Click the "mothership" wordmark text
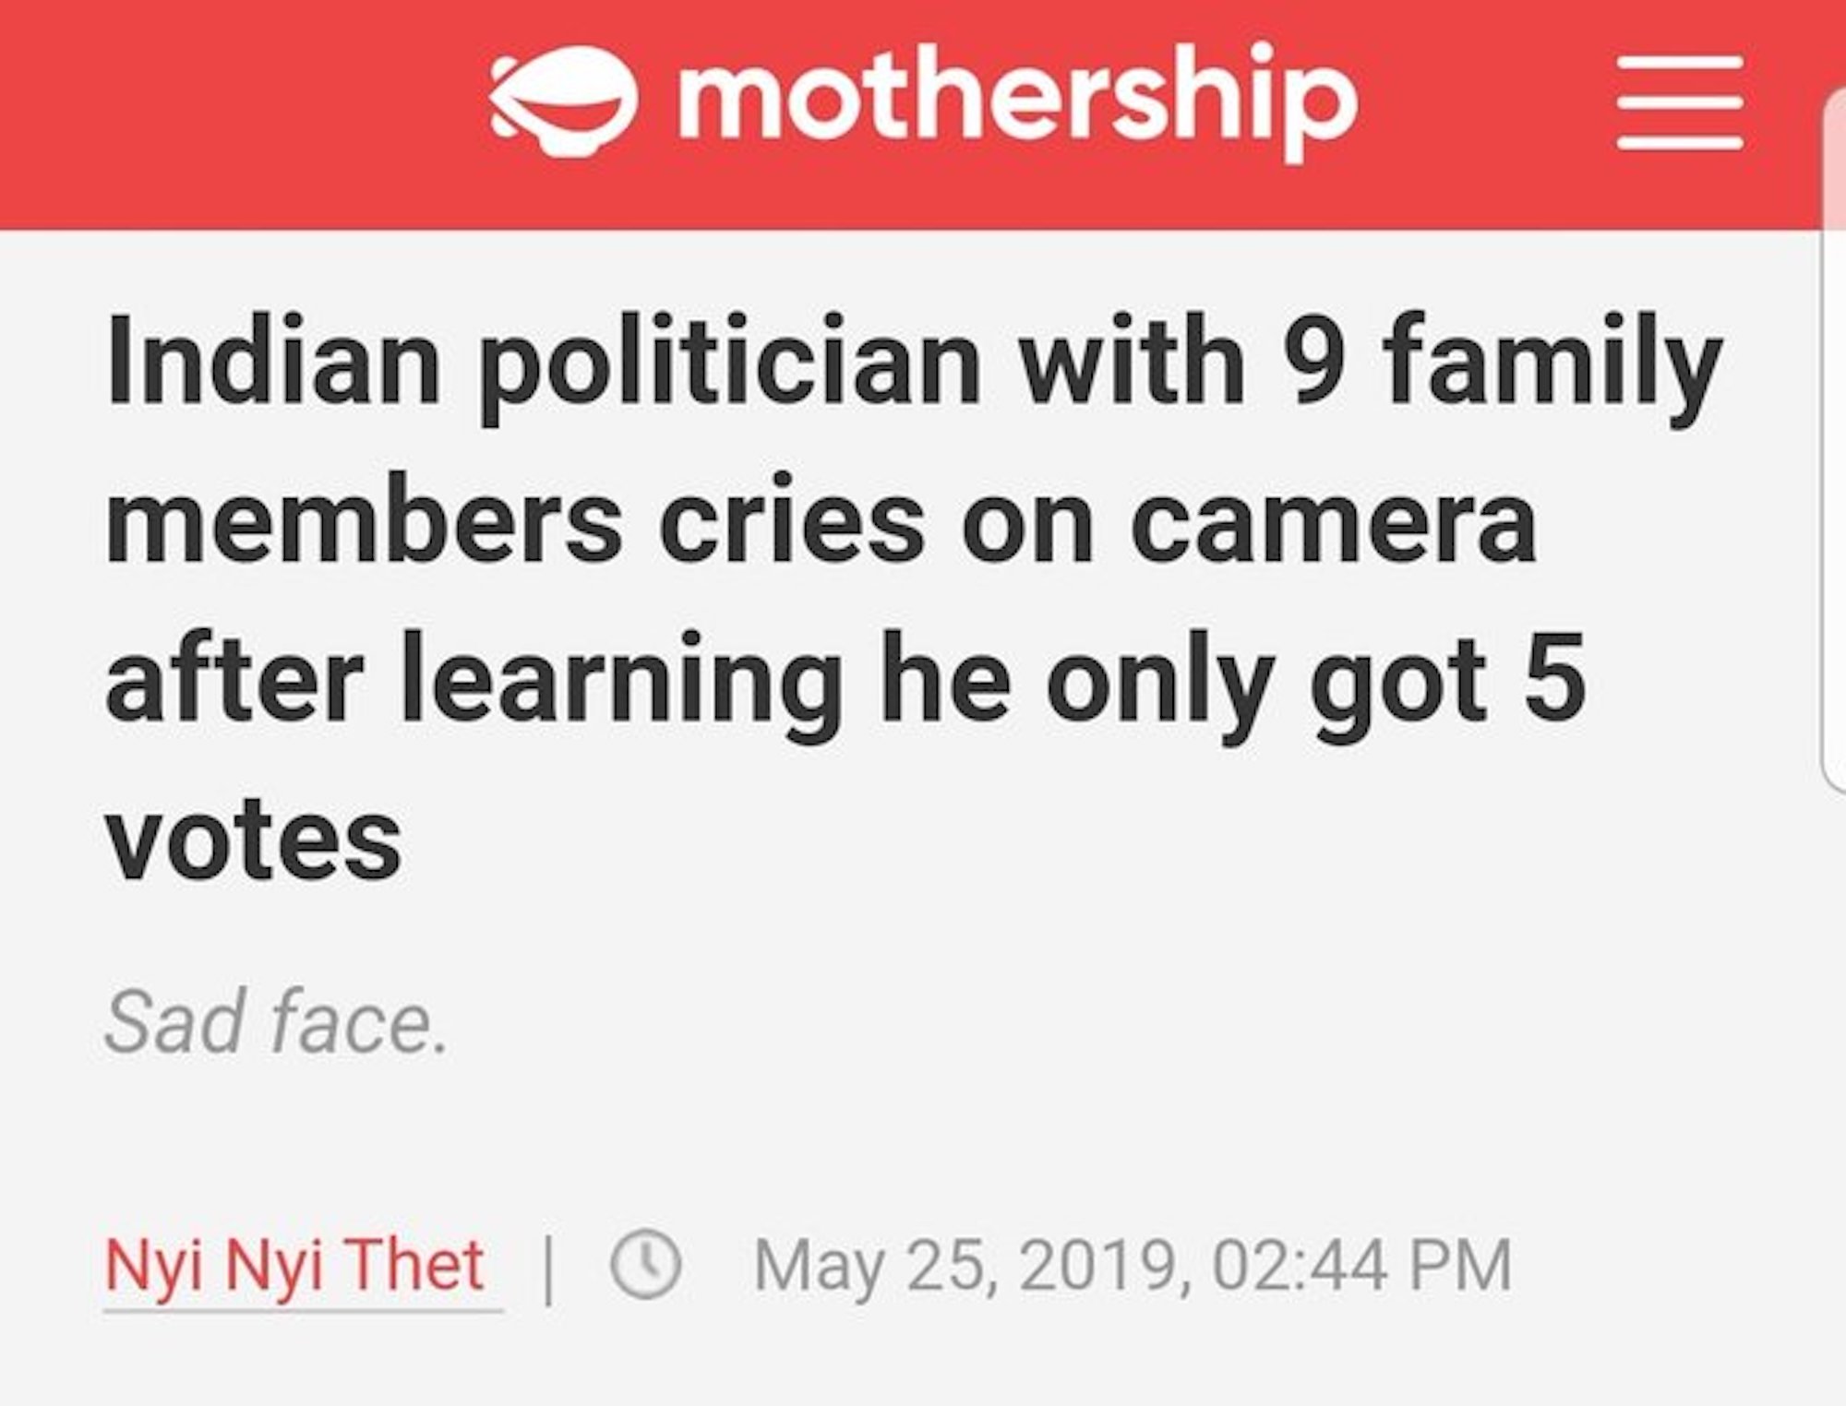This screenshot has width=1846, height=1406. click(1017, 100)
